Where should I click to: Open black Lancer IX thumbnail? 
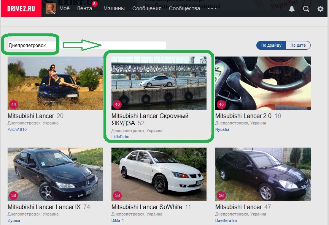click(55, 174)
